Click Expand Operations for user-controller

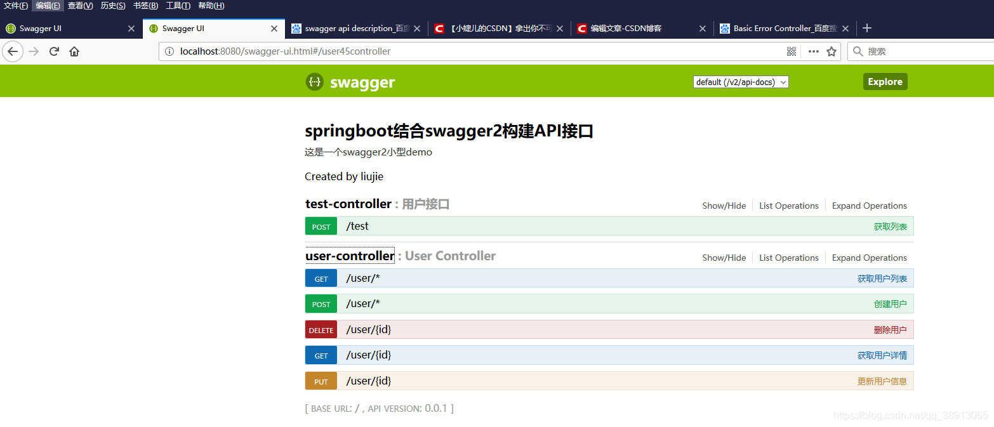[x=870, y=258]
